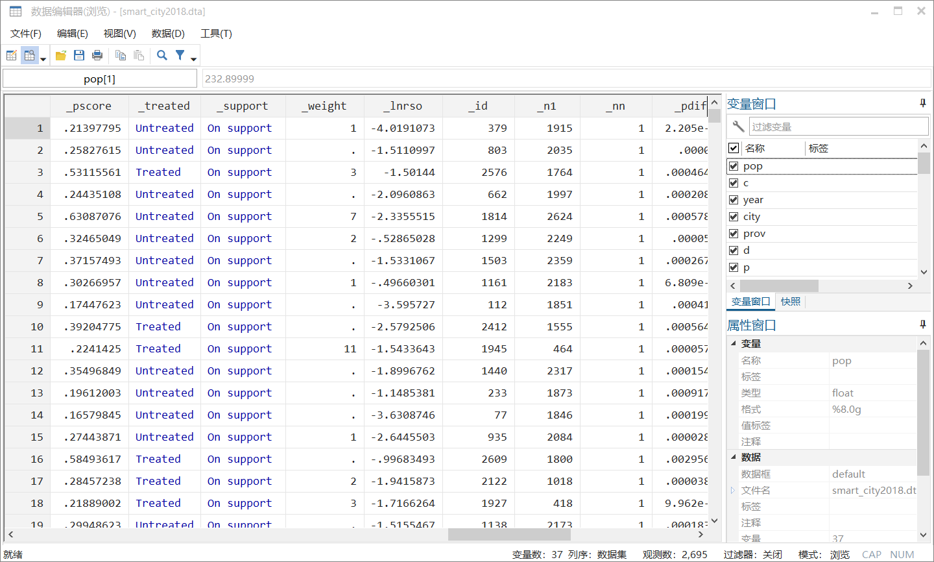Select the _treated column header
The height and width of the screenshot is (562, 934).
pos(165,106)
